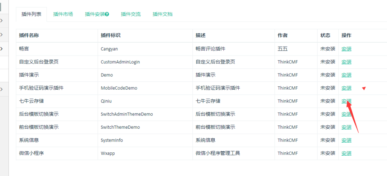
Task: Install the 畅言 comment plugin
Action: pos(346,49)
